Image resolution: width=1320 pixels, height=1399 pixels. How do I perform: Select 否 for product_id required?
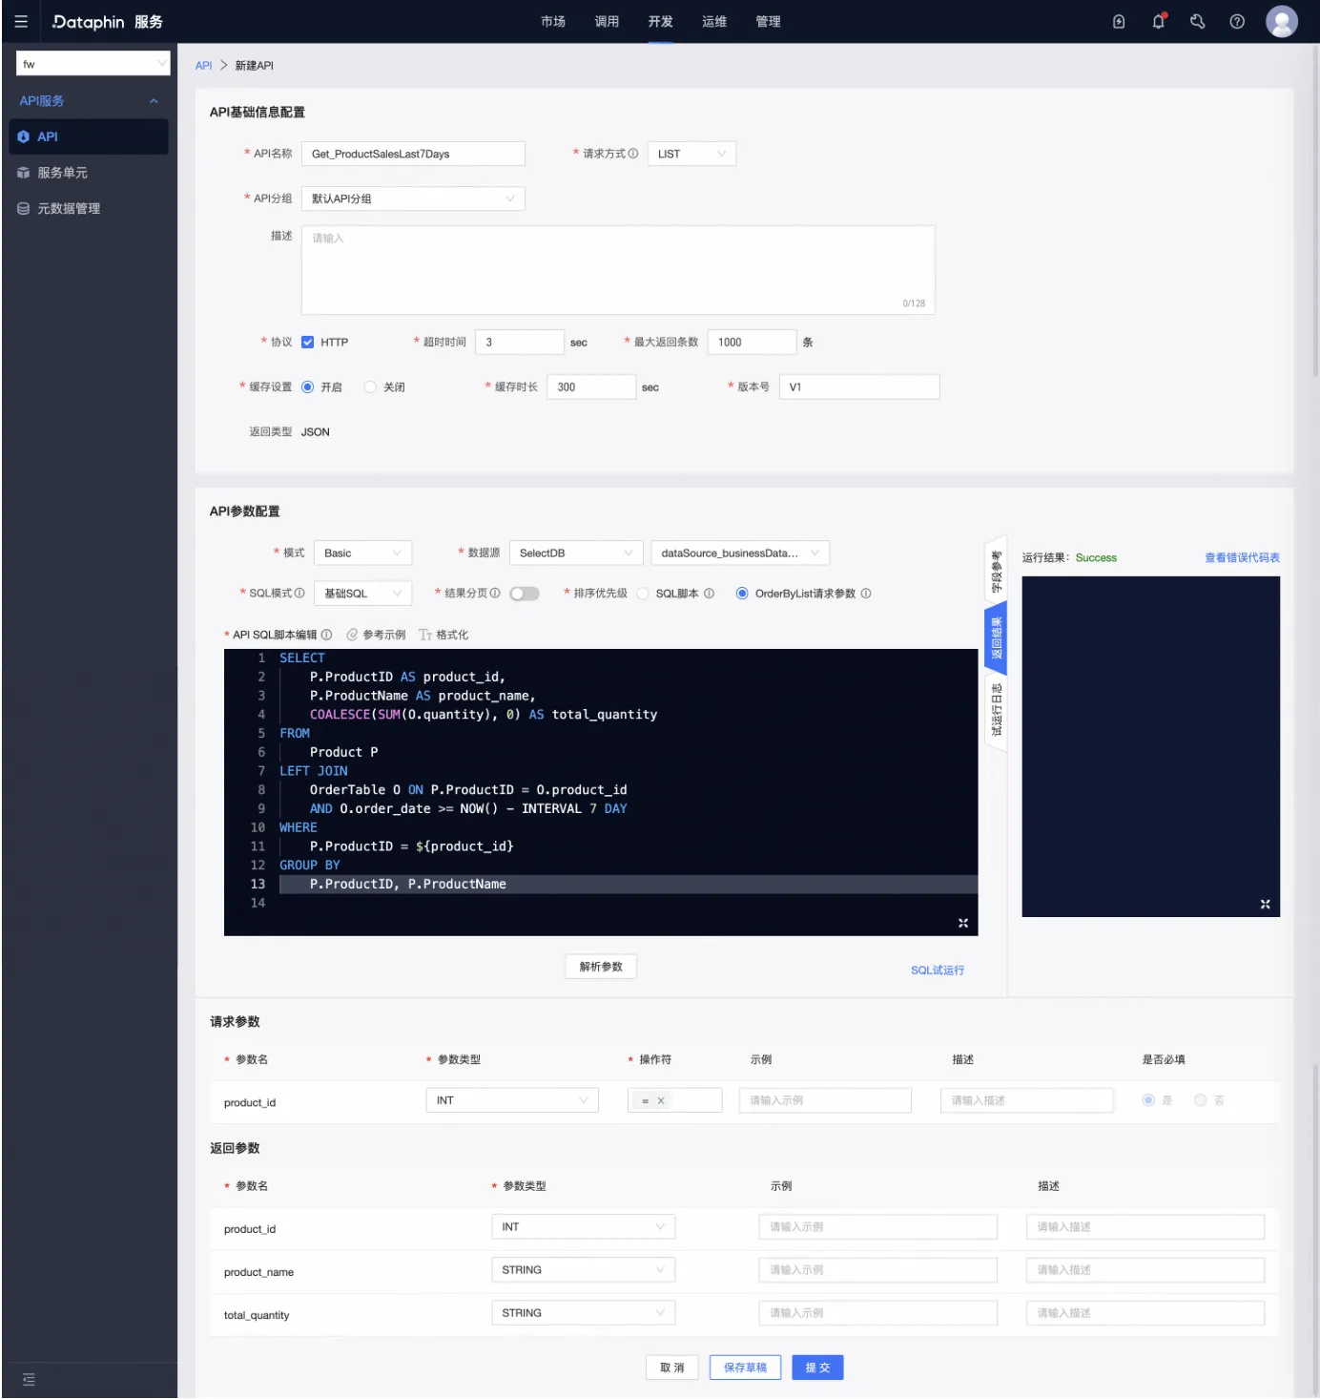(1201, 1100)
